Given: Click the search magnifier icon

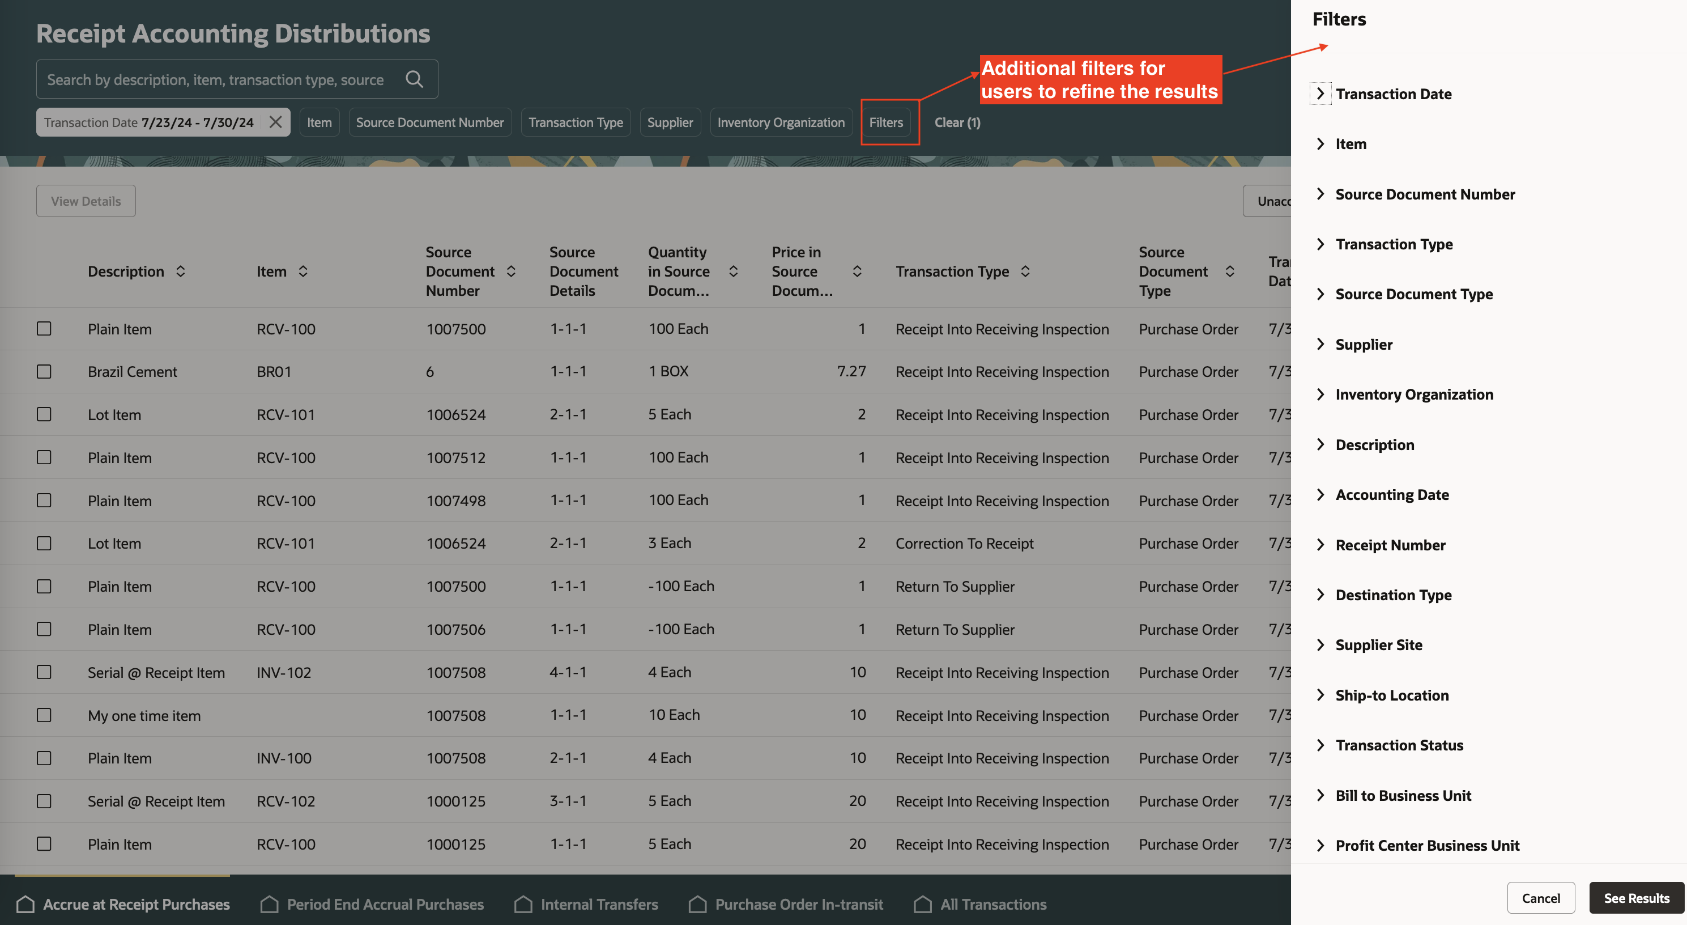Looking at the screenshot, I should point(414,79).
